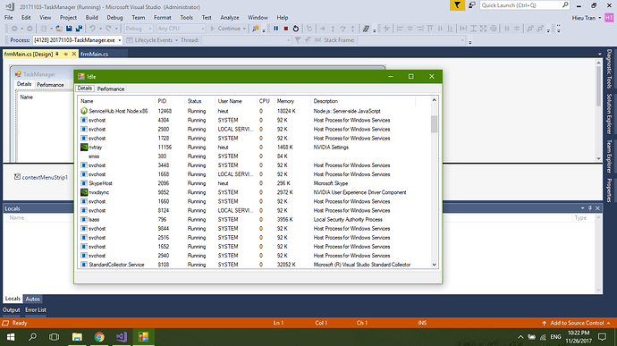Expand the Continue button dropdown arrow

(244, 29)
